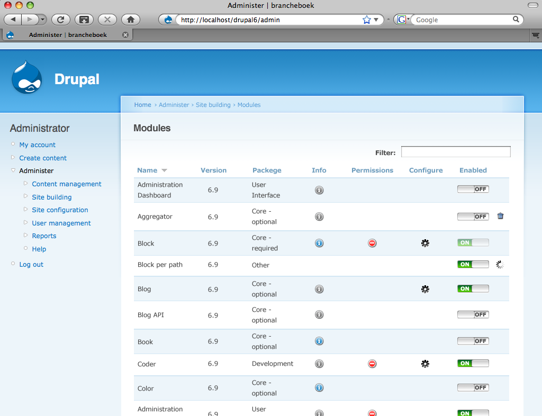Screen dimensions: 542x416
Task: Click the trash icon next to Aggregator
Action: pyautogui.click(x=500, y=216)
